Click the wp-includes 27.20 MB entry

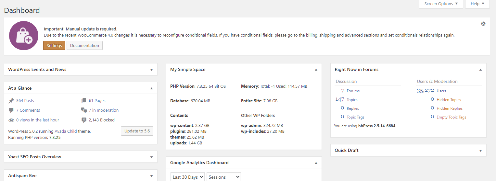[263, 131]
